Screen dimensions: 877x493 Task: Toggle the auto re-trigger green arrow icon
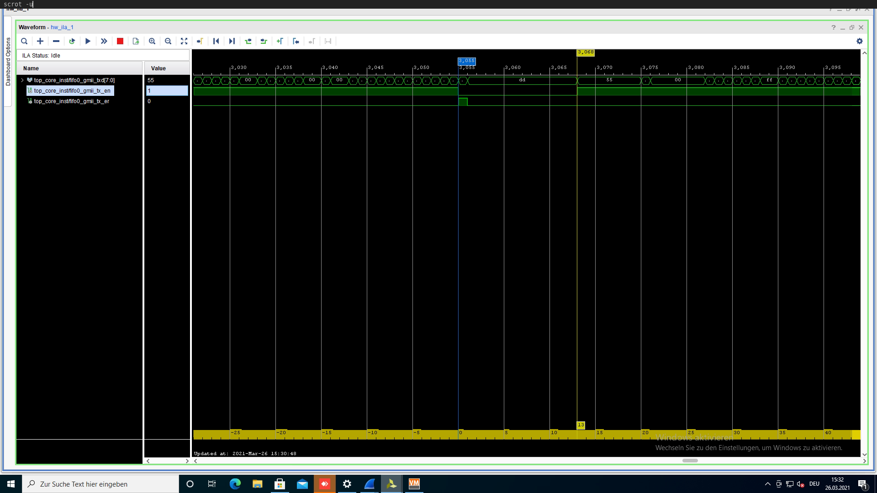click(x=72, y=41)
